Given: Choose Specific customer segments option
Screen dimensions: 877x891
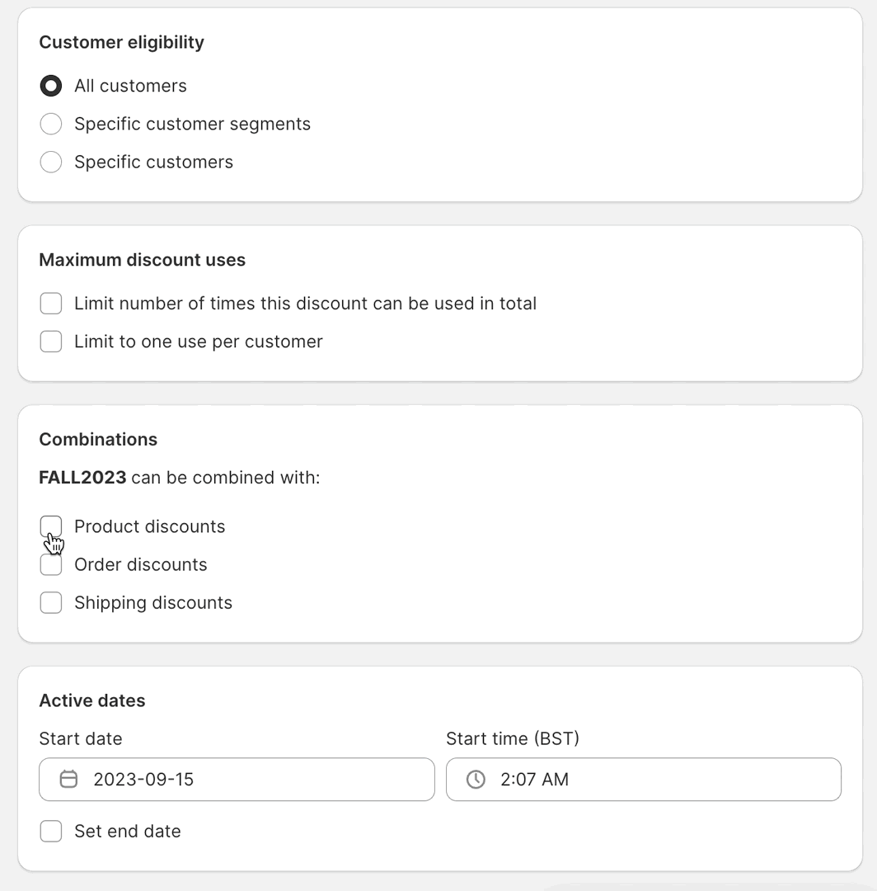Looking at the screenshot, I should tap(51, 124).
